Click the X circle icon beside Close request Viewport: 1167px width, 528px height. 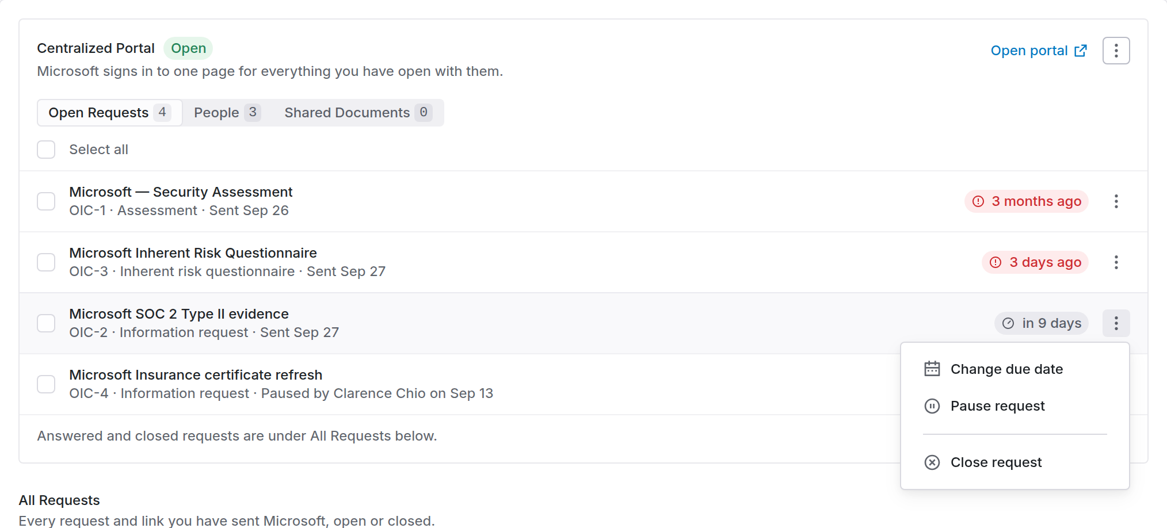[x=932, y=462]
